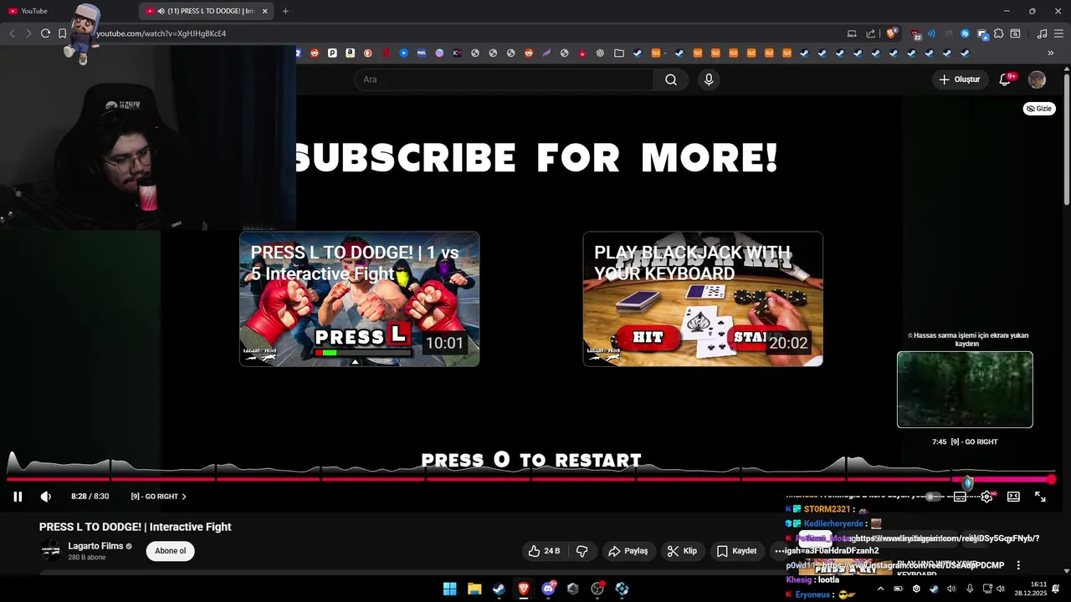Pause the video playback
Screen dimensions: 1071x602
(18, 497)
